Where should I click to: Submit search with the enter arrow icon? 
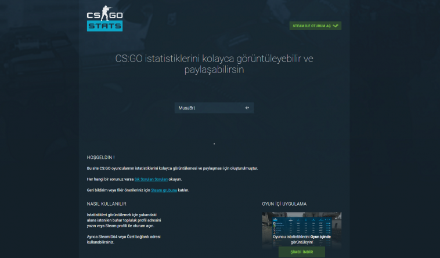coord(247,108)
